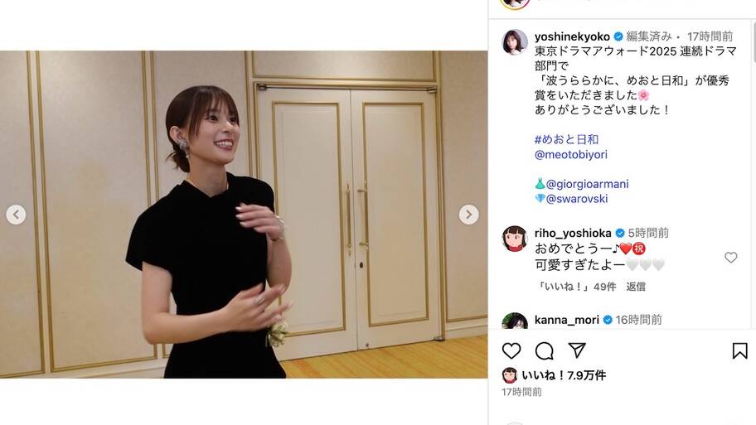The width and height of the screenshot is (756, 425).
Task: Open kanna_mori username link
Action: 566,320
